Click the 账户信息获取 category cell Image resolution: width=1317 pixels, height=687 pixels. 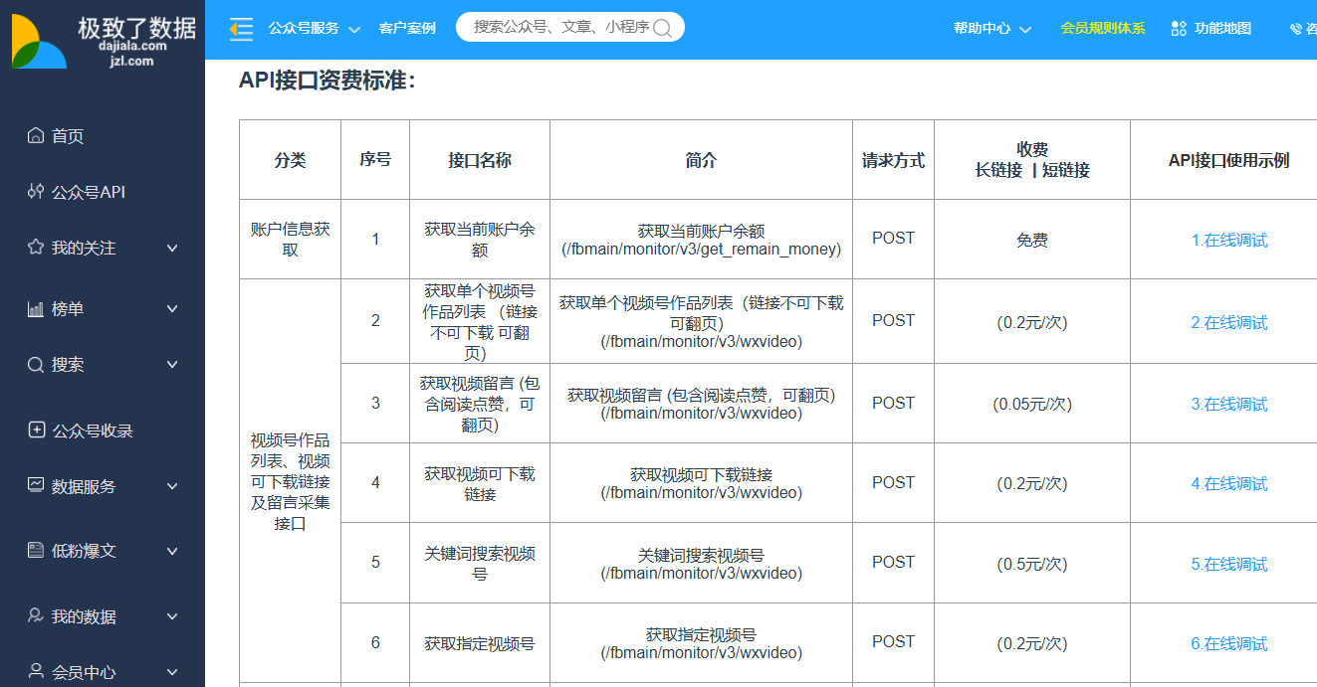290,240
